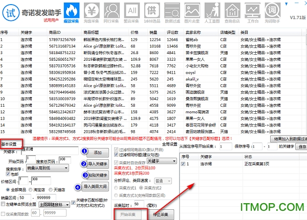Enable 左键单击预览主图 checkbox

[3, 204]
